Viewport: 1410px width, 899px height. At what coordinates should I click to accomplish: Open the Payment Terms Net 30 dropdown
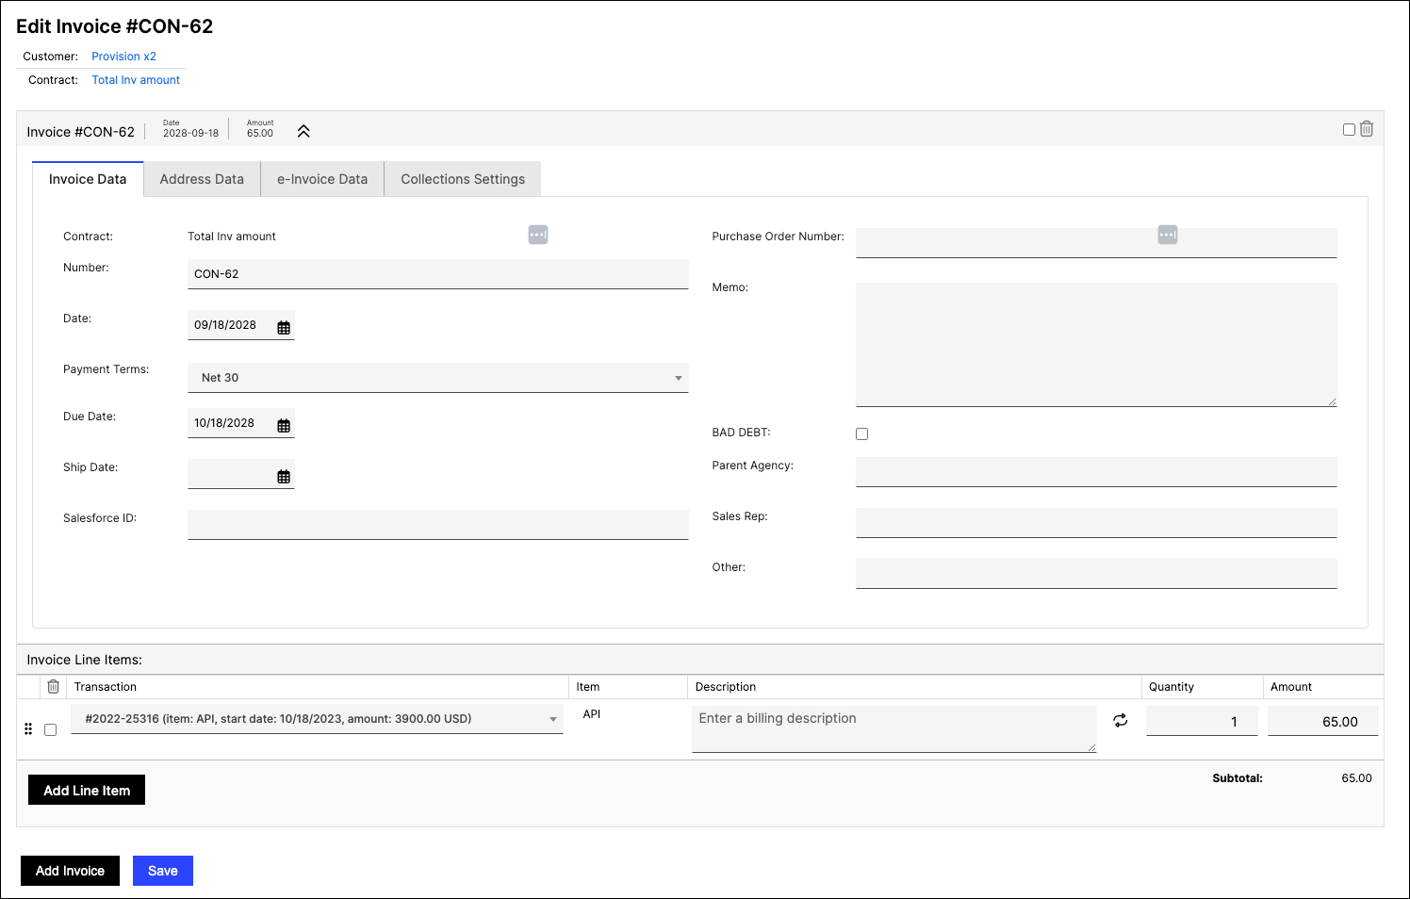pyautogui.click(x=438, y=378)
